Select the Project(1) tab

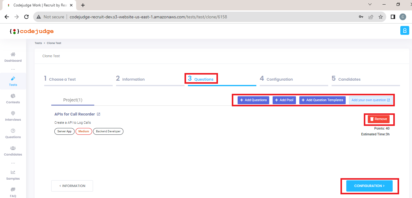pos(72,100)
